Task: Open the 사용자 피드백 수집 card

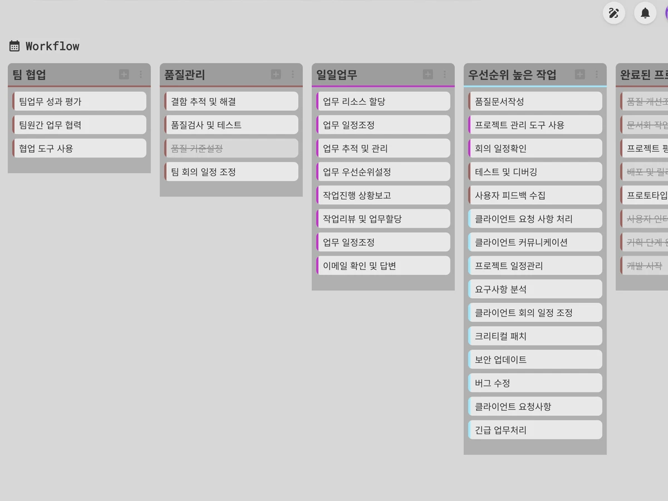Action: [535, 195]
